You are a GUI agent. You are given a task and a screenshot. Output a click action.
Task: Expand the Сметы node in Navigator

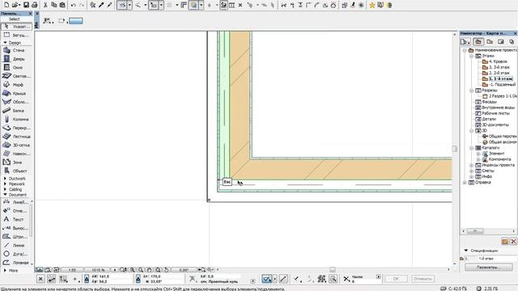pos(471,171)
